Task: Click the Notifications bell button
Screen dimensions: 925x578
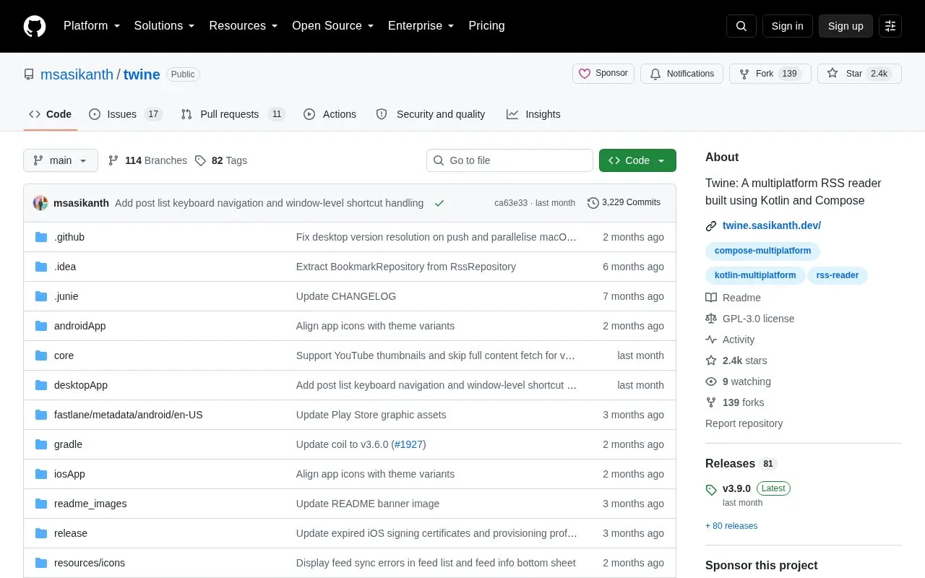Action: click(681, 74)
